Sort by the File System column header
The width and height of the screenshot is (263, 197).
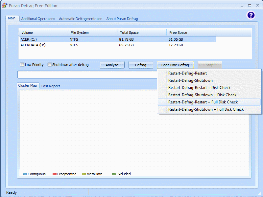93,33
